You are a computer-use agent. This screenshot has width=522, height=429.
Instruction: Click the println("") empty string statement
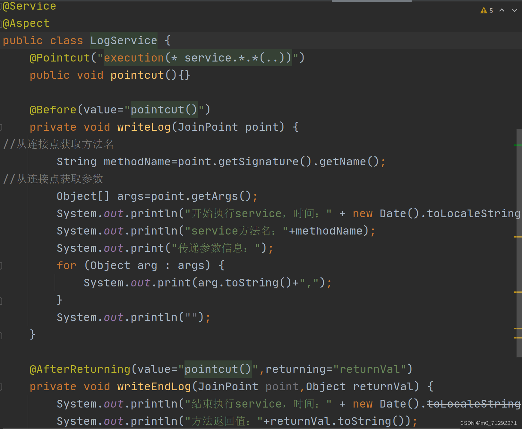pyautogui.click(x=133, y=318)
